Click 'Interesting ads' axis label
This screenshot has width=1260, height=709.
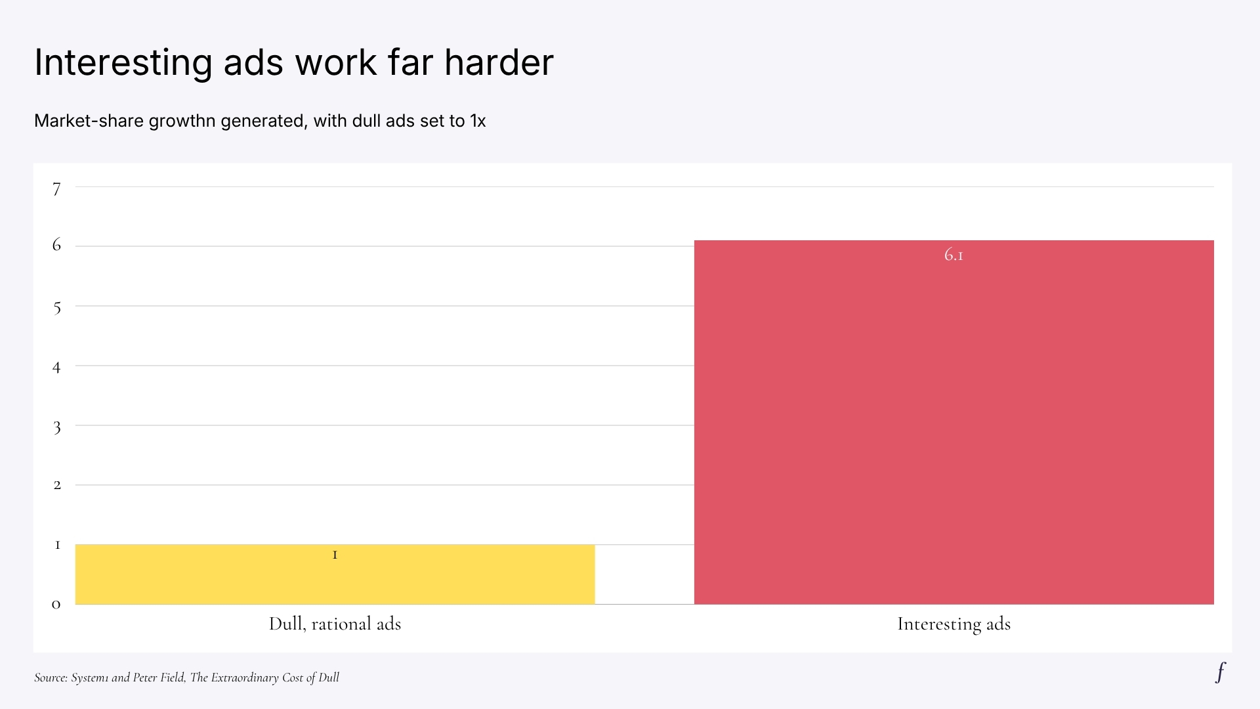click(x=954, y=624)
